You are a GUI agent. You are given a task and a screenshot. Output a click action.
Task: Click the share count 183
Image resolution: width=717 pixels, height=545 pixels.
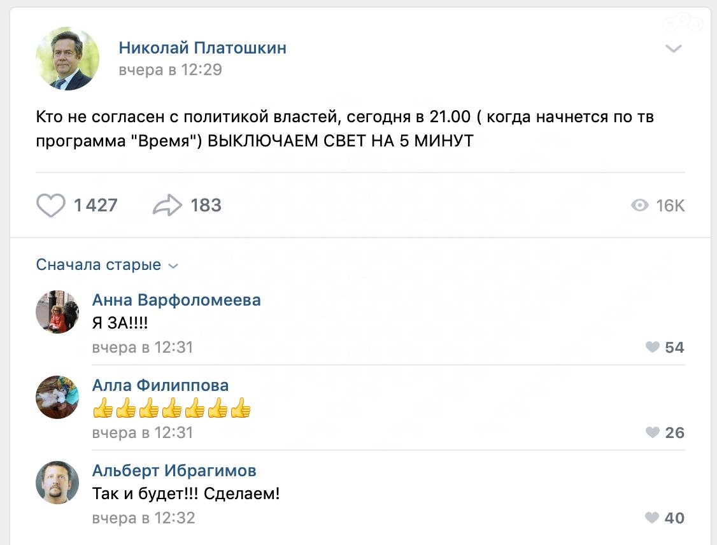coord(206,206)
